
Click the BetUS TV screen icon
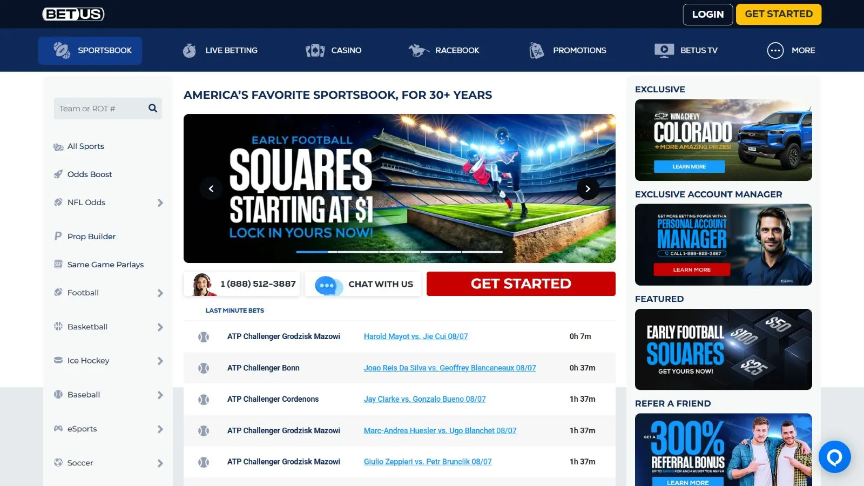coord(664,50)
